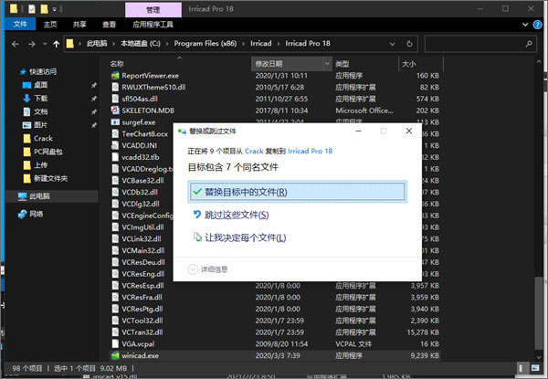Open the 查看 ribbon tab
Image resolution: width=548 pixels, height=379 pixels.
coord(109,25)
